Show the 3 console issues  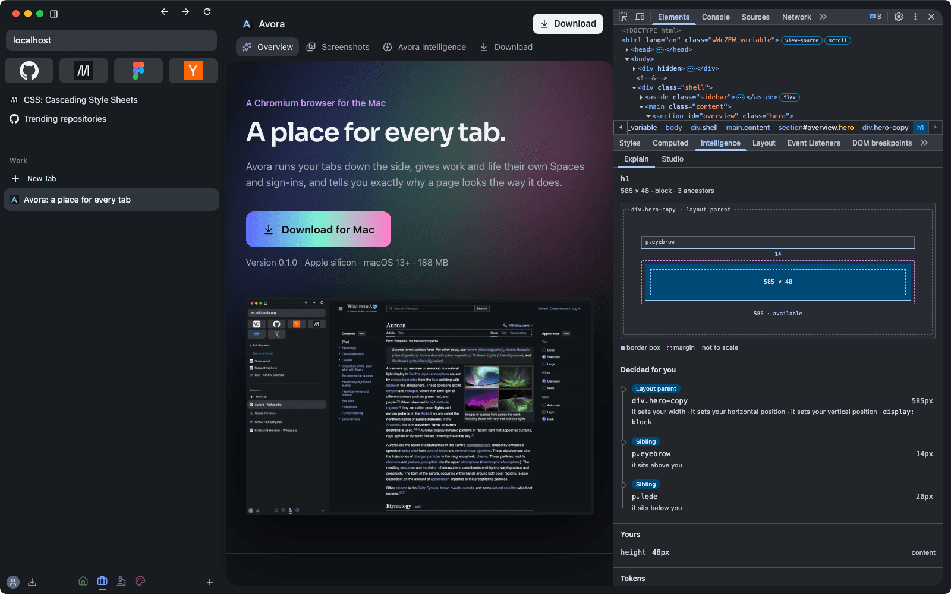[876, 17]
